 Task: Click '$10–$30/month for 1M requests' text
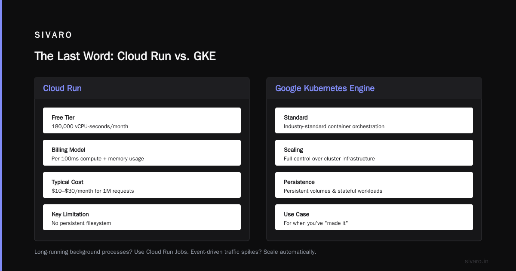[93, 191]
